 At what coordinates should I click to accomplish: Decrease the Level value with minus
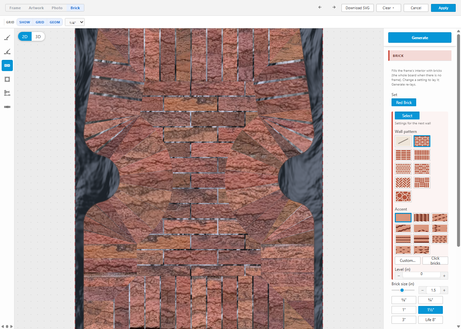pos(399,276)
